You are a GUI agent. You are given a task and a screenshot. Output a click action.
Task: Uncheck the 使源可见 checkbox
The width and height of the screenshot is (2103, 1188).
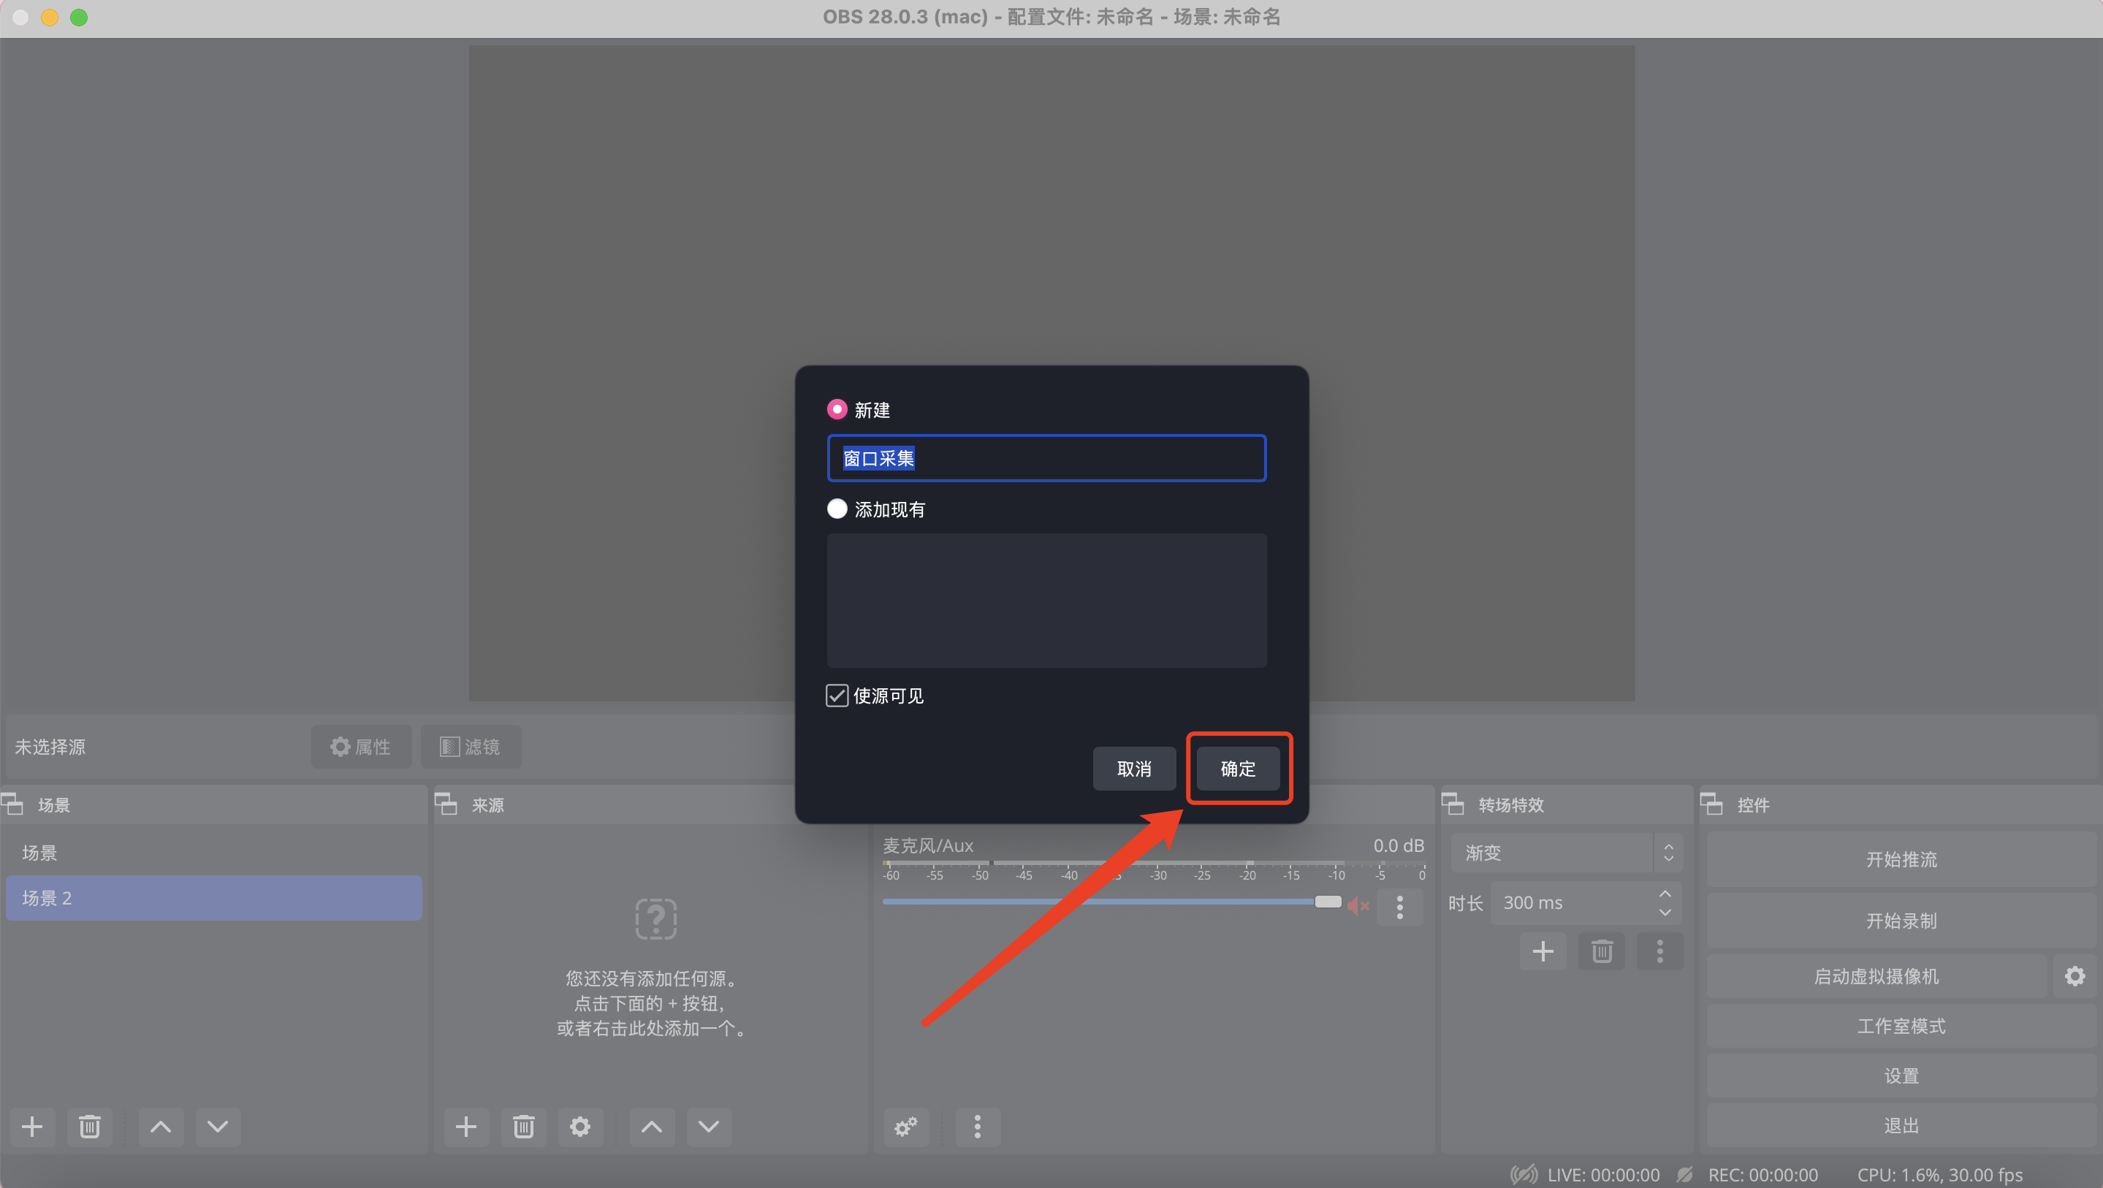pos(837,696)
